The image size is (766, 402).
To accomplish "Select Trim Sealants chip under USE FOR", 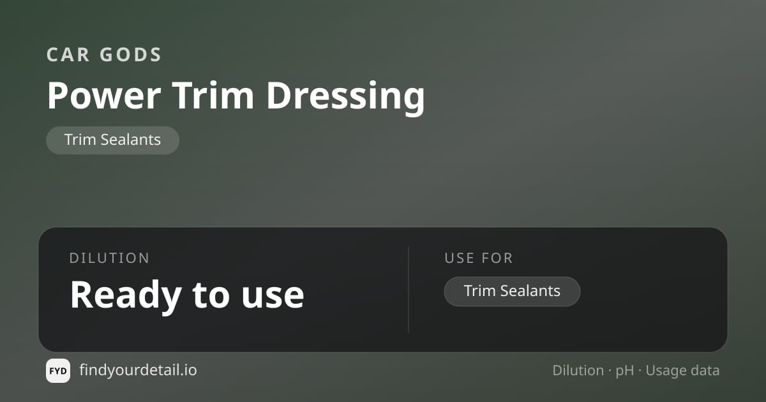I will pyautogui.click(x=512, y=292).
